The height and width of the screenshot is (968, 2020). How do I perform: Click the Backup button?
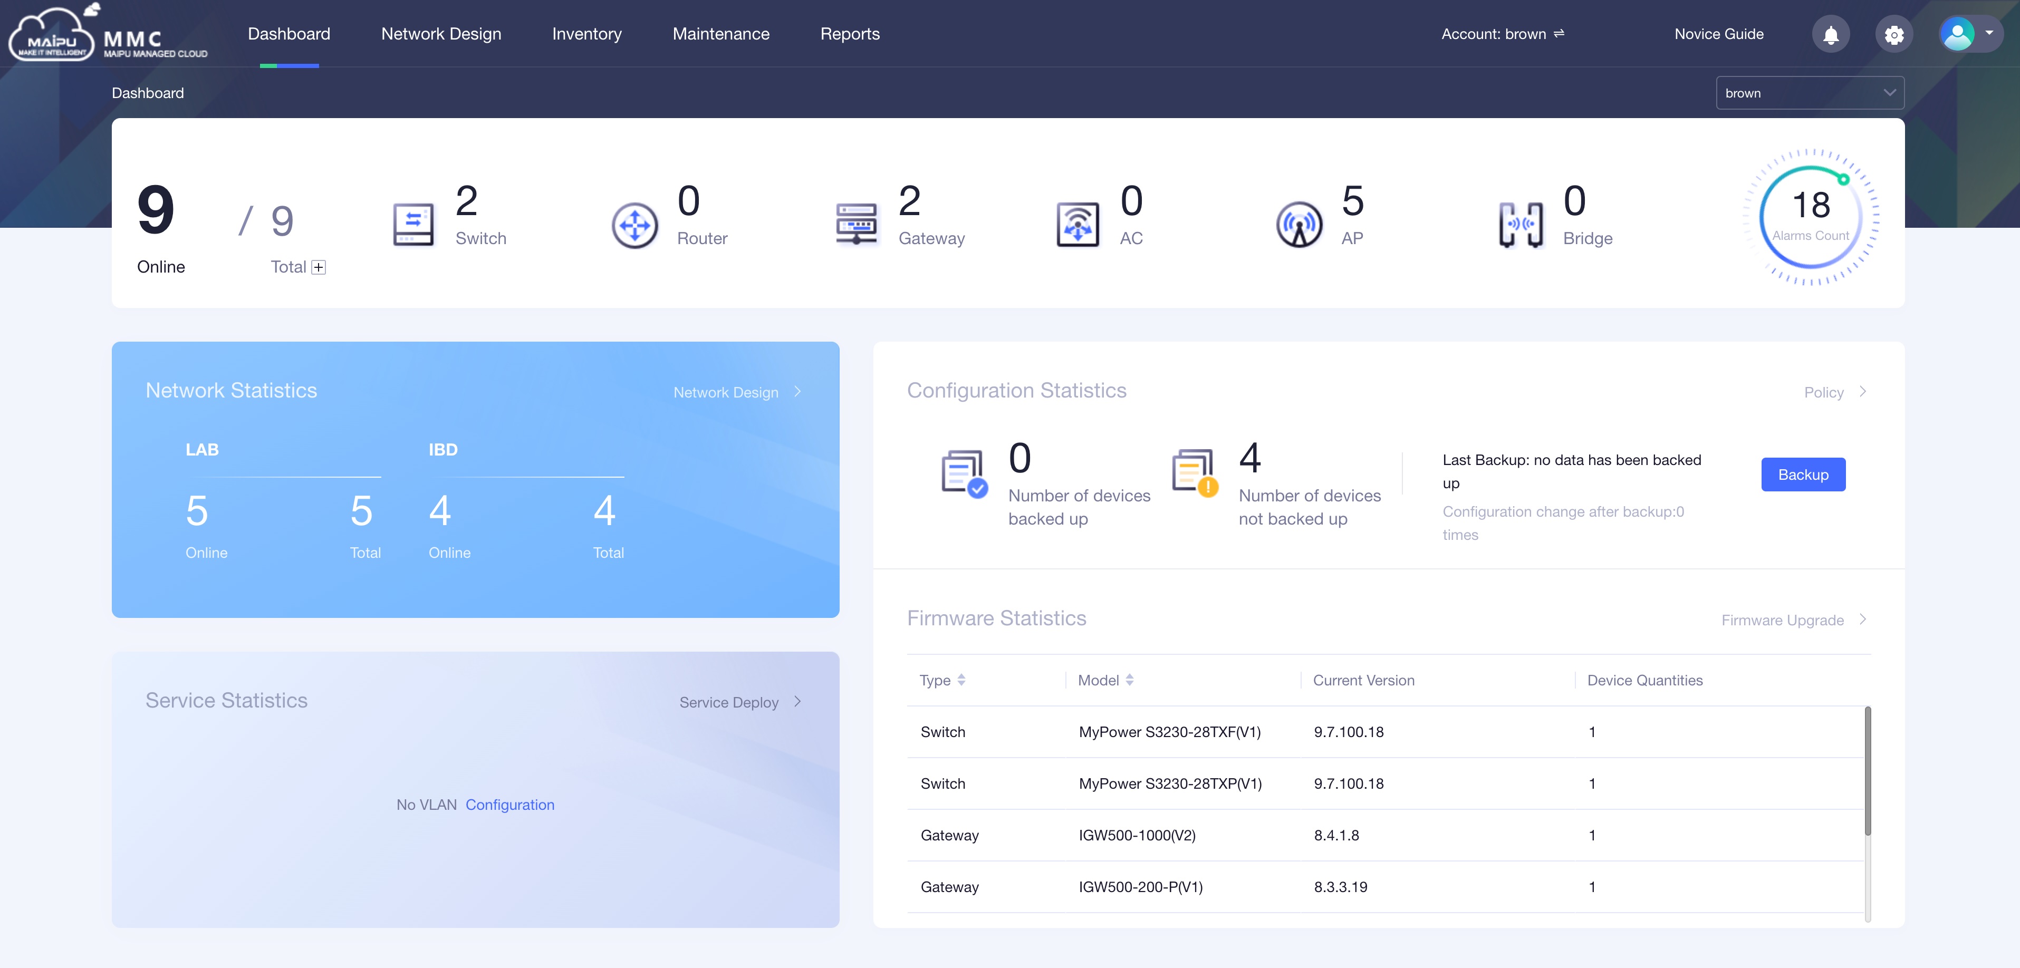1803,474
